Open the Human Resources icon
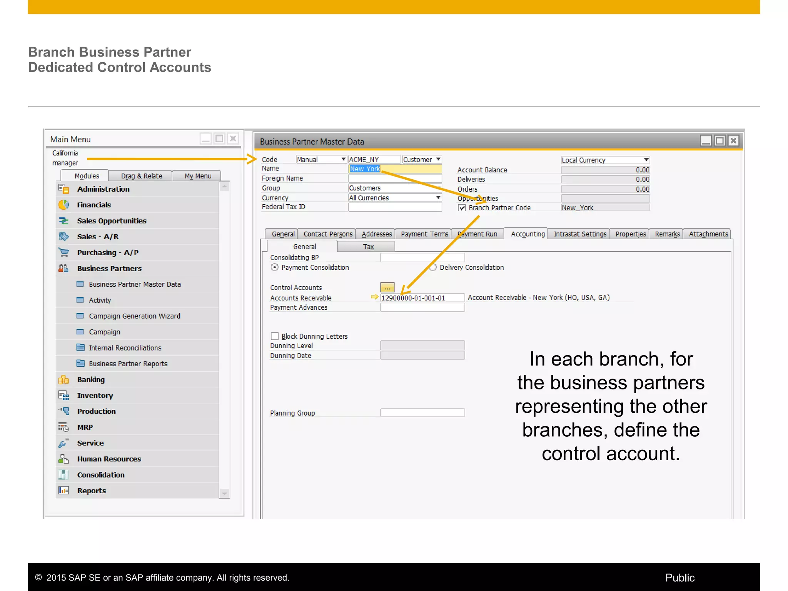788x591 pixels. (63, 459)
